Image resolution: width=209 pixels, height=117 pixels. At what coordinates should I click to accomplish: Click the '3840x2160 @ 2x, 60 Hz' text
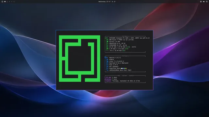pos(117,43)
